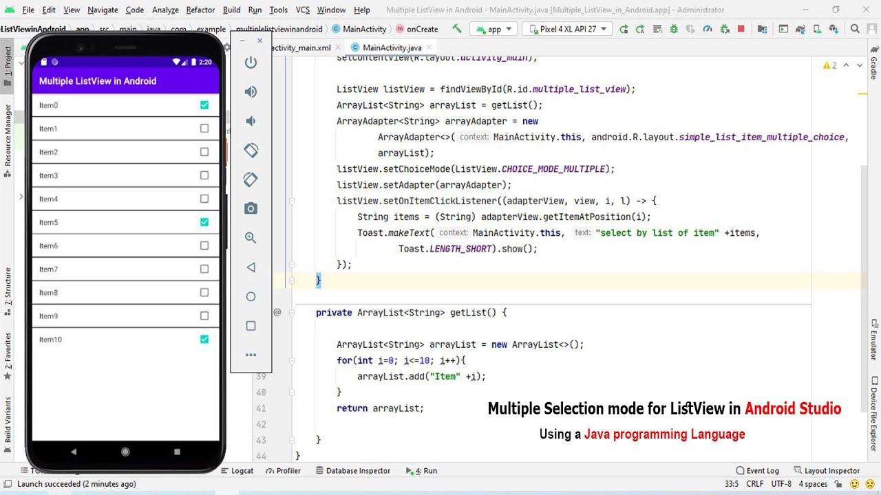This screenshot has height=495, width=881.
Task: Uncheck the Item10 checkbox
Action: point(204,339)
